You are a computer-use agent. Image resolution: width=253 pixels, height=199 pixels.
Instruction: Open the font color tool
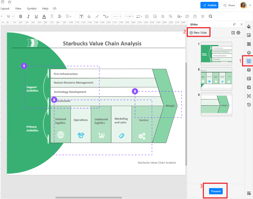[x=44, y=16]
